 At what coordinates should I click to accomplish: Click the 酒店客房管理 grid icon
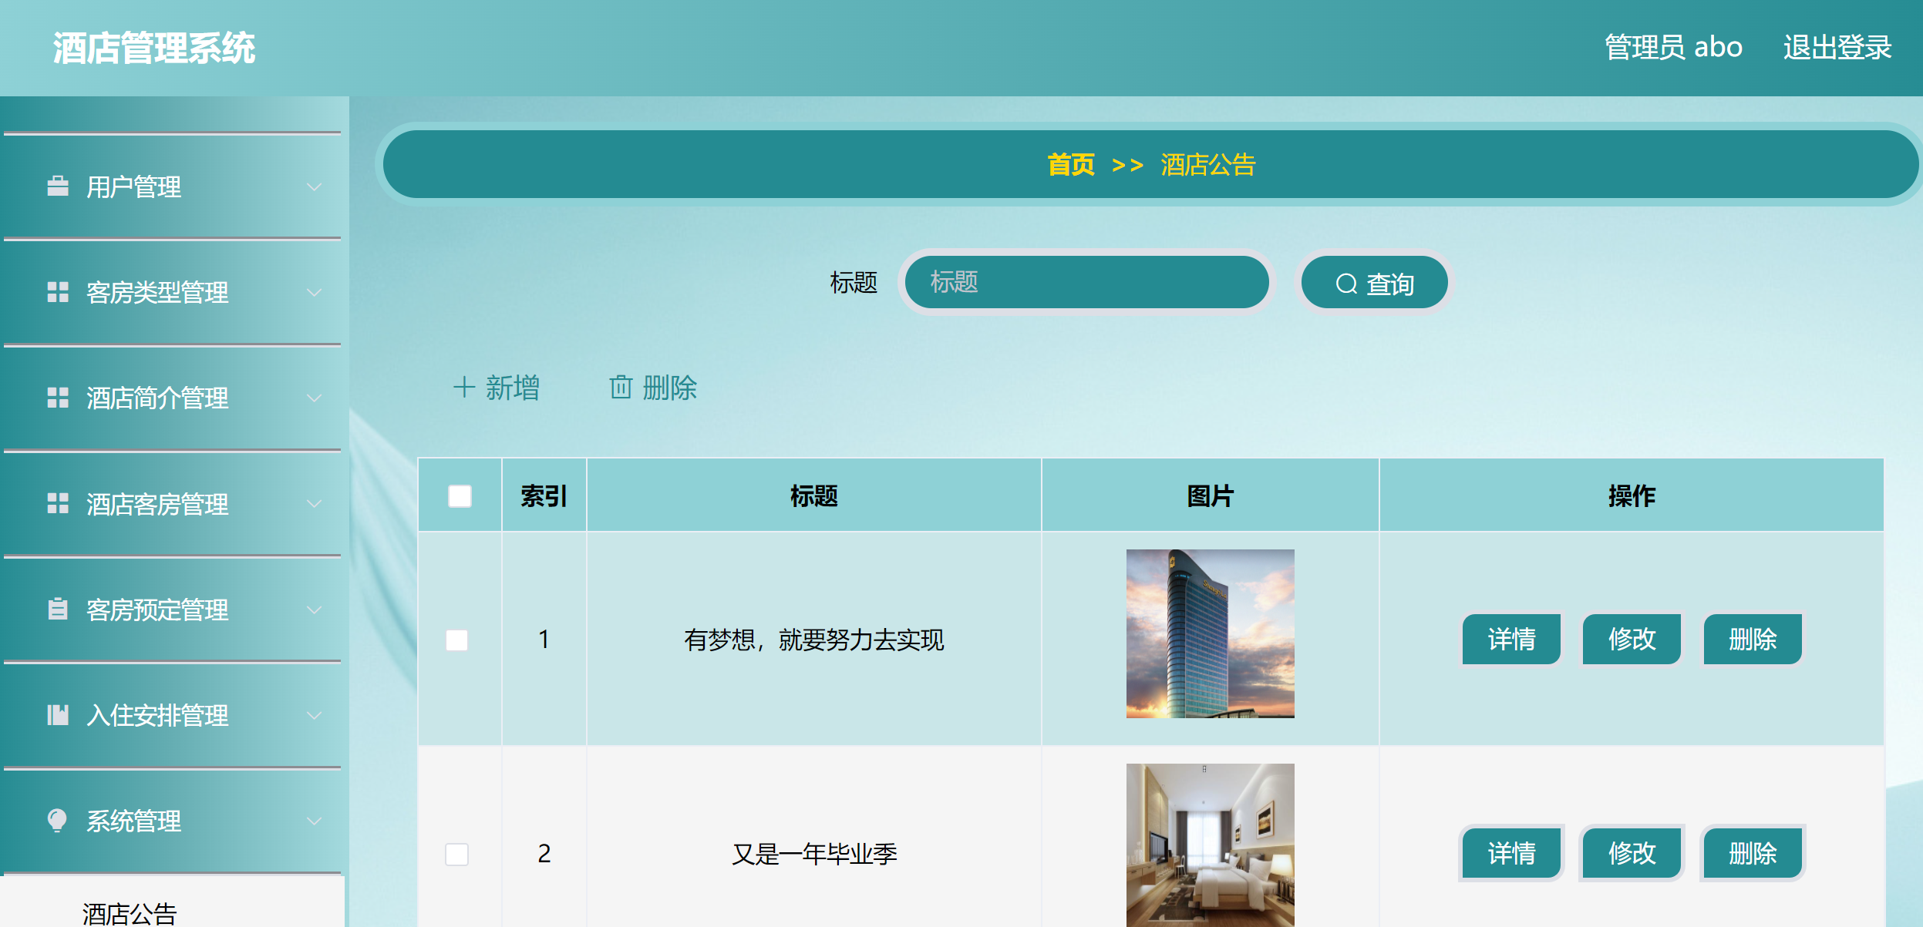[57, 504]
